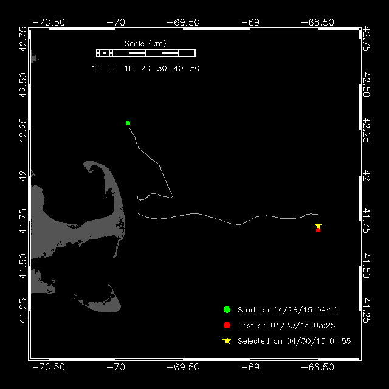Click left axis latitude label 41.50
389x389 pixels.
click(x=23, y=266)
